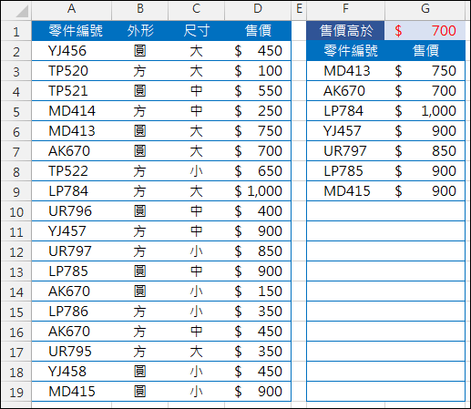Select UR797 in the results list
This screenshot has width=471, height=409.
tap(345, 151)
